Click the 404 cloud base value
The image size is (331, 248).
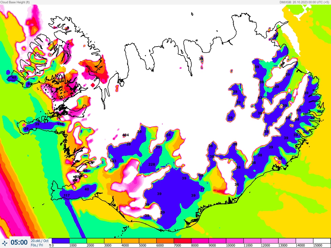coord(125,135)
